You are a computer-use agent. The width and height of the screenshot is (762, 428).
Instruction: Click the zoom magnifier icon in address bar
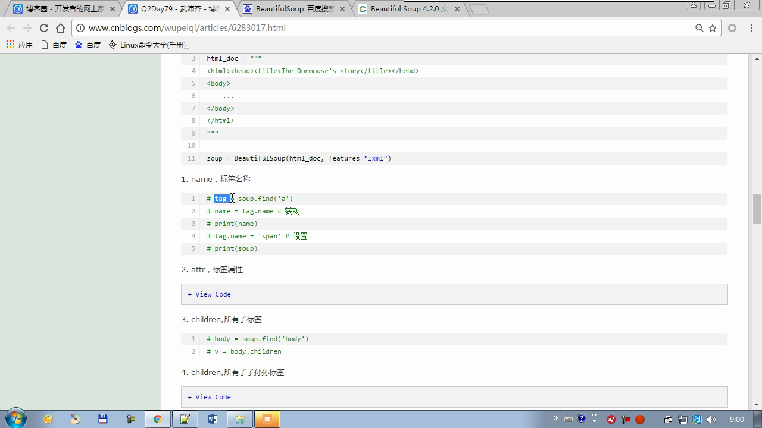point(699,28)
